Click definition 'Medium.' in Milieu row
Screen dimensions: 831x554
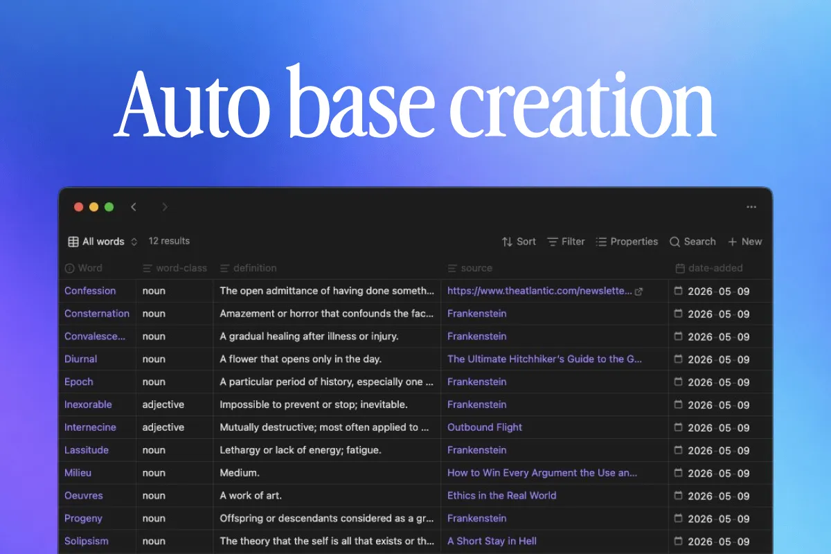[x=239, y=473]
